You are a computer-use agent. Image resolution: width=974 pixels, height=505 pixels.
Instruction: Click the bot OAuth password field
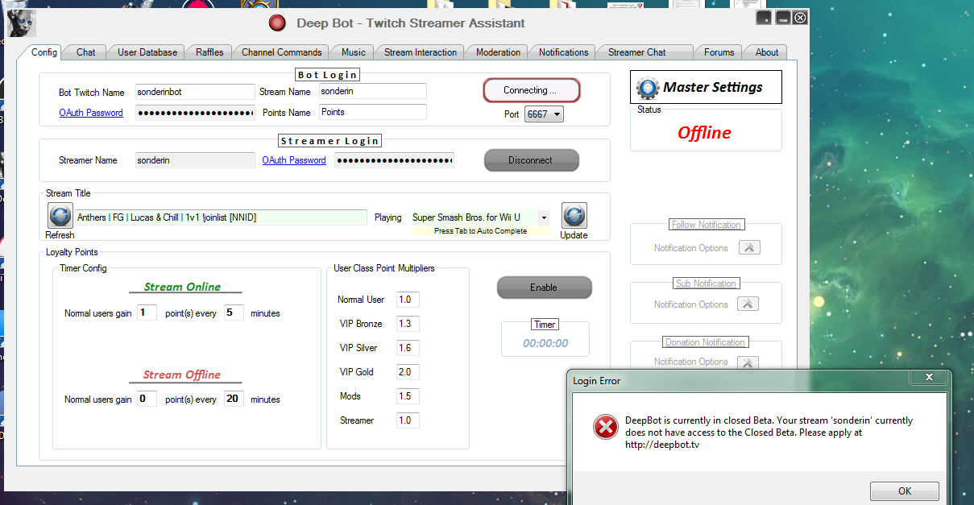(x=194, y=112)
